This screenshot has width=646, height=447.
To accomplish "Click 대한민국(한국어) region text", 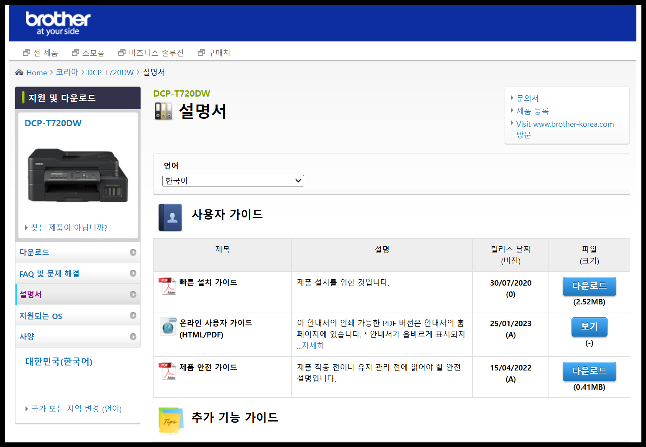I will coord(59,361).
